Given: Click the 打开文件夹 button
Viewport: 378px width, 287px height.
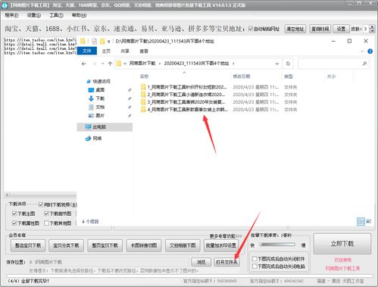Looking at the screenshot, I should tap(226, 262).
